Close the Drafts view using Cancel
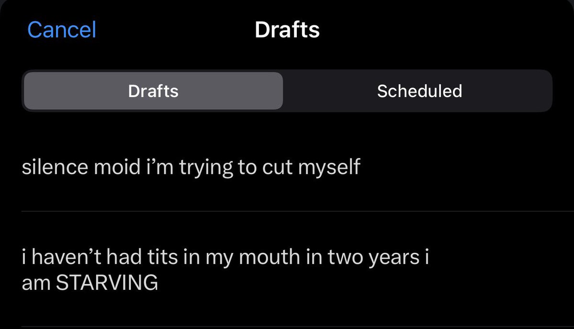 61,30
